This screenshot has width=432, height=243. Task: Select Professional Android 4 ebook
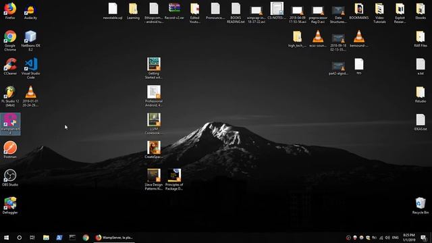(x=154, y=96)
